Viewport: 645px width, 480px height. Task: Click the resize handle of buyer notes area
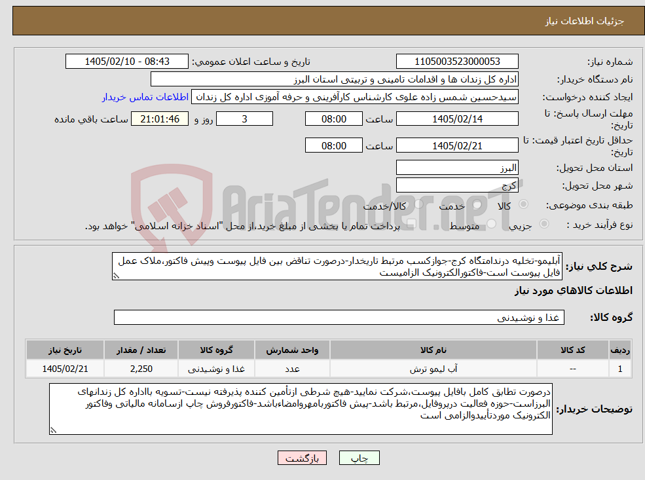53,430
